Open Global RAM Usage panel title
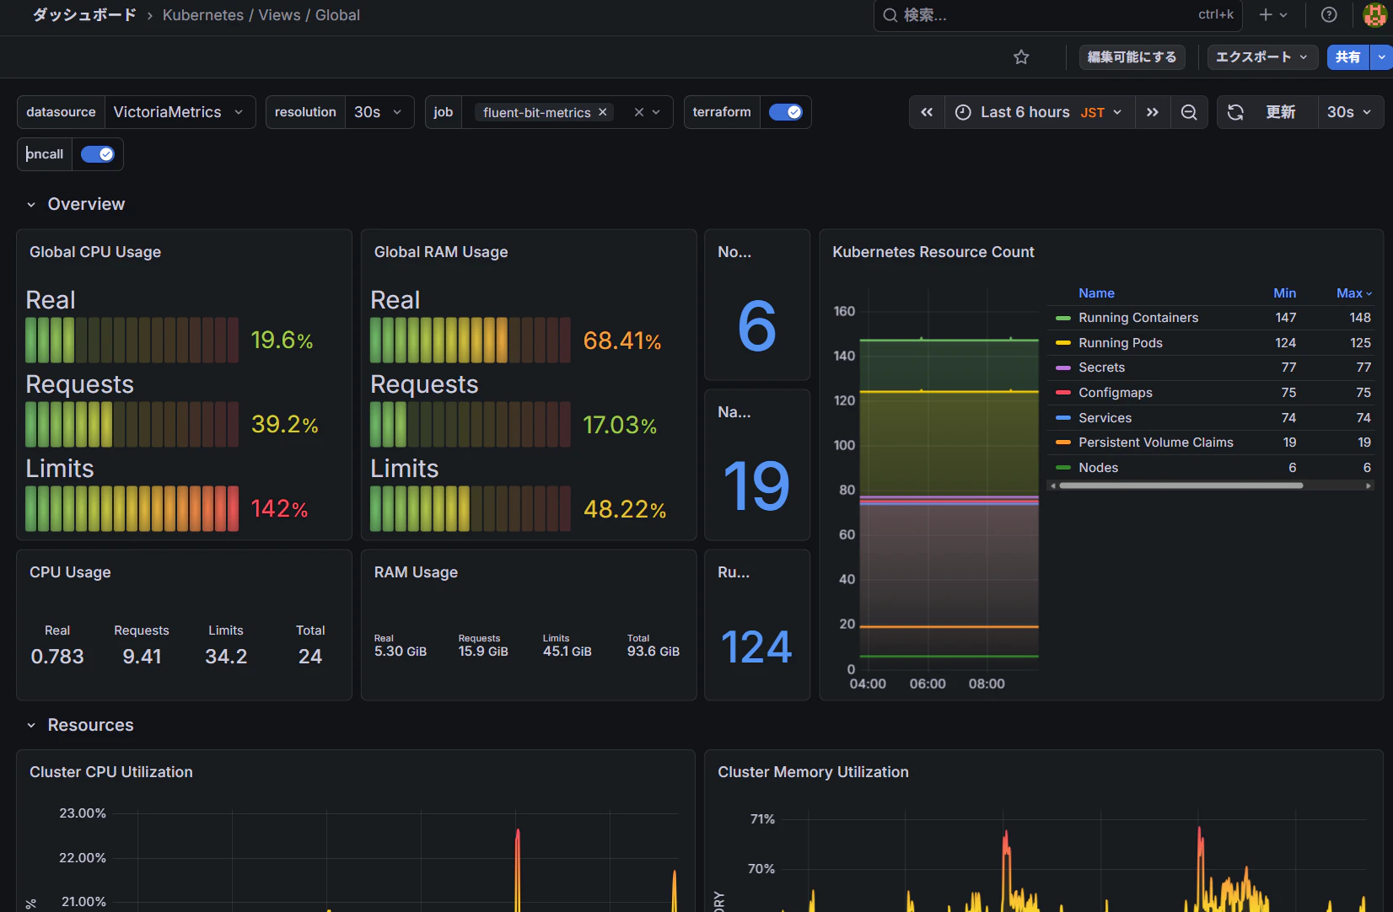 tap(441, 252)
